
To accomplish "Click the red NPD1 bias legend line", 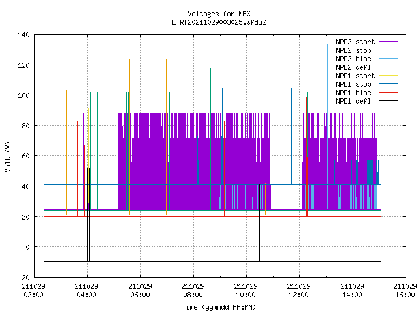I will [389, 93].
